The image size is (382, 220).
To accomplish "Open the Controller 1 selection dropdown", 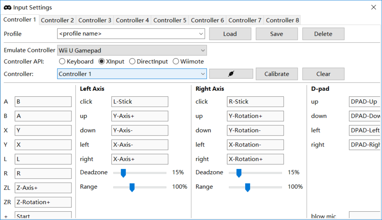I will tap(132, 73).
